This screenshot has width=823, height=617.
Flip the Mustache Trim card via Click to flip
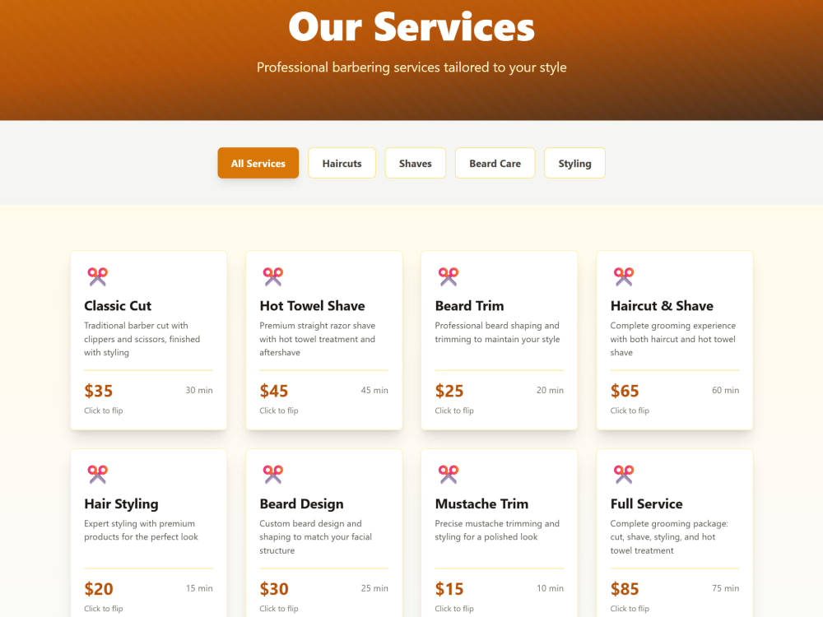pos(454,609)
